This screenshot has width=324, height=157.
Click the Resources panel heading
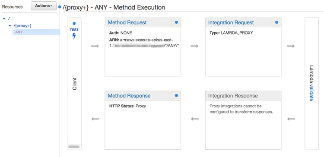(12, 7)
